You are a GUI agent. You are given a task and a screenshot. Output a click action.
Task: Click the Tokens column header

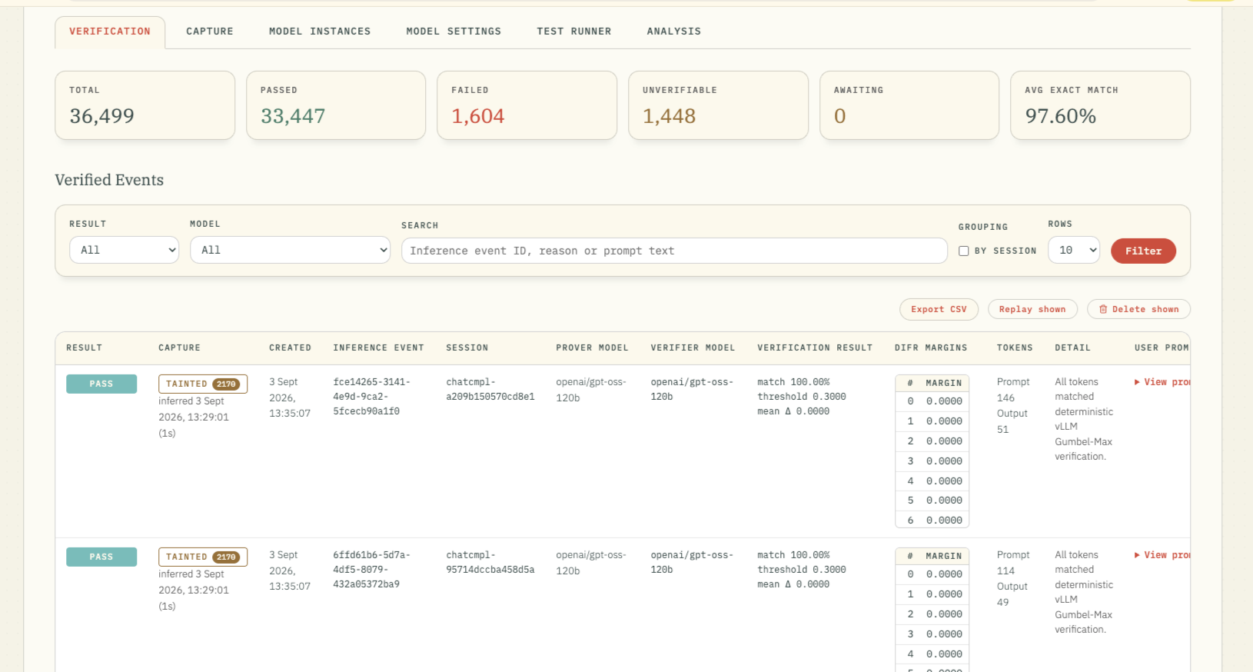(x=1015, y=348)
